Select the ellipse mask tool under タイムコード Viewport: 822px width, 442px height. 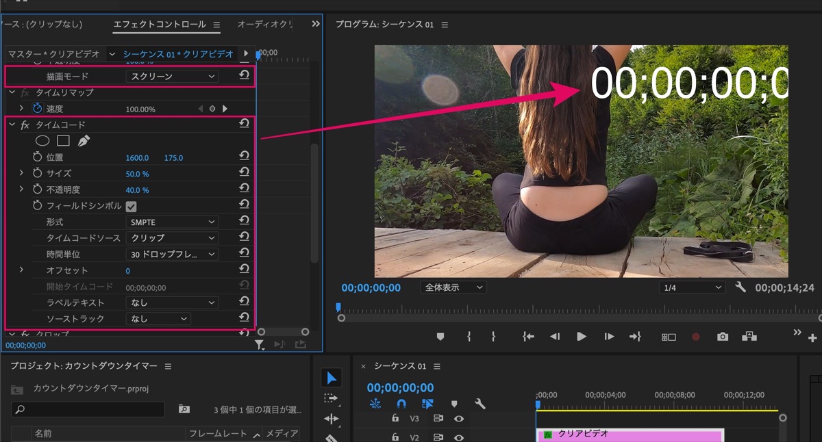pos(42,141)
